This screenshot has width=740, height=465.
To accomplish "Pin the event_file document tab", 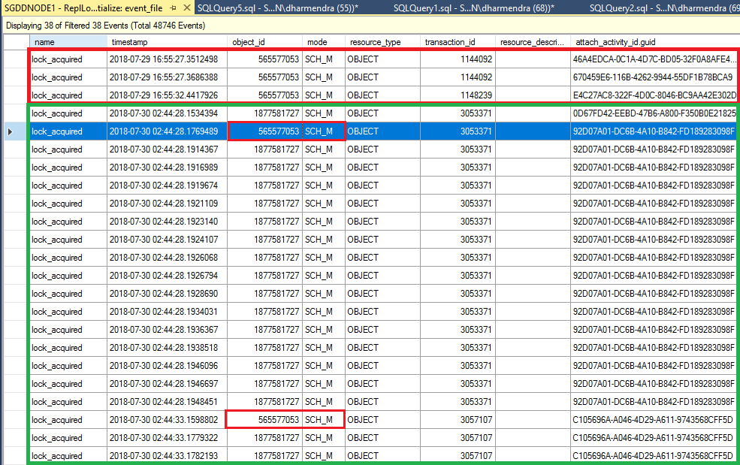I will (174, 7).
